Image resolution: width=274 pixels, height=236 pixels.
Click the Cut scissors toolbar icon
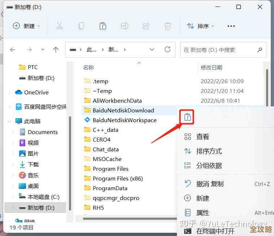coord(60,26)
